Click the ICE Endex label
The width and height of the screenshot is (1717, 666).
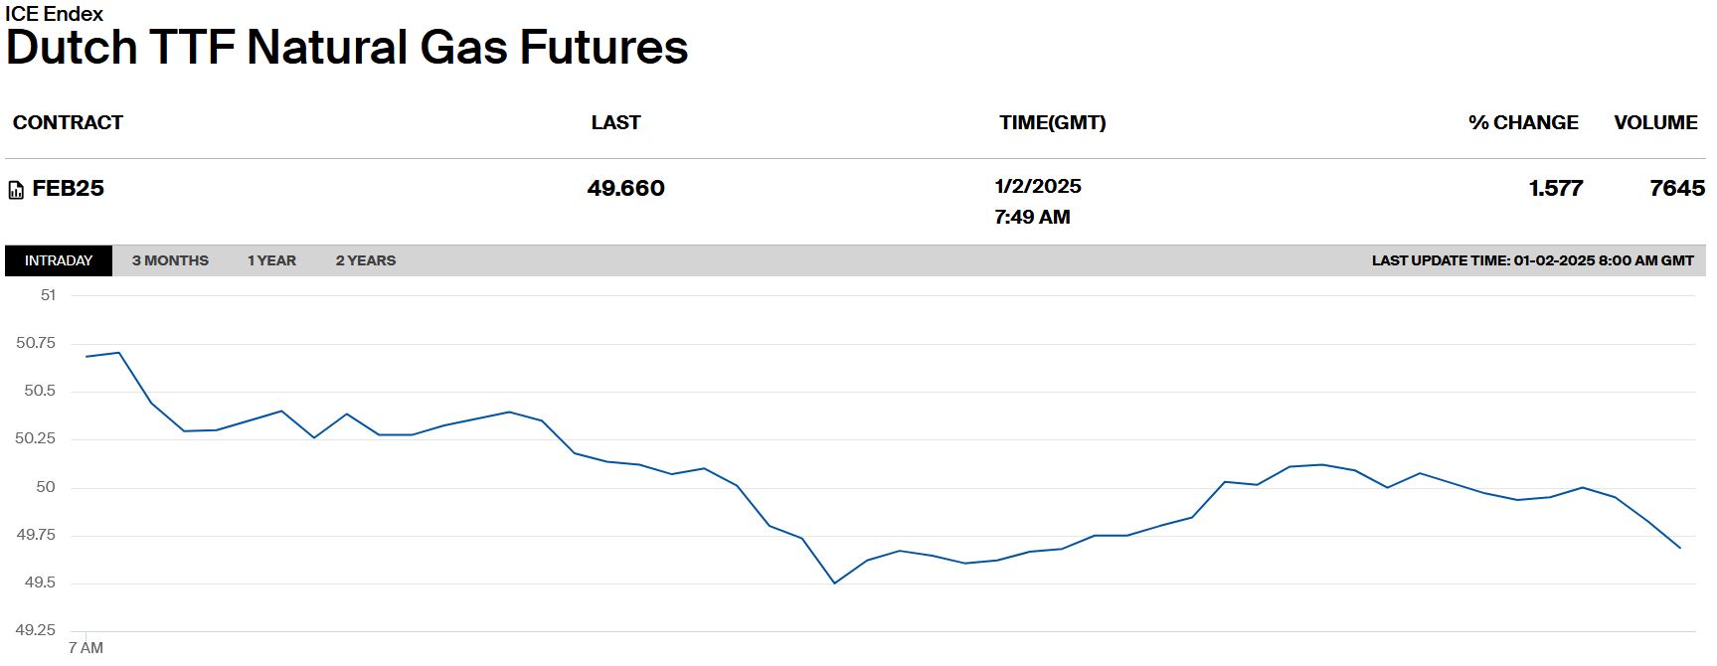coord(54,14)
